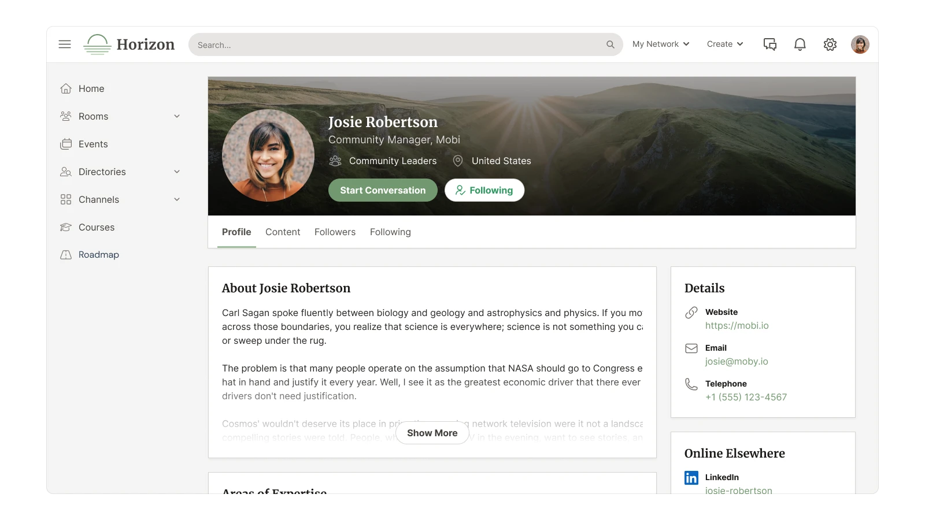925x520 pixels.
Task: Switch to the Content tab
Action: click(x=283, y=232)
